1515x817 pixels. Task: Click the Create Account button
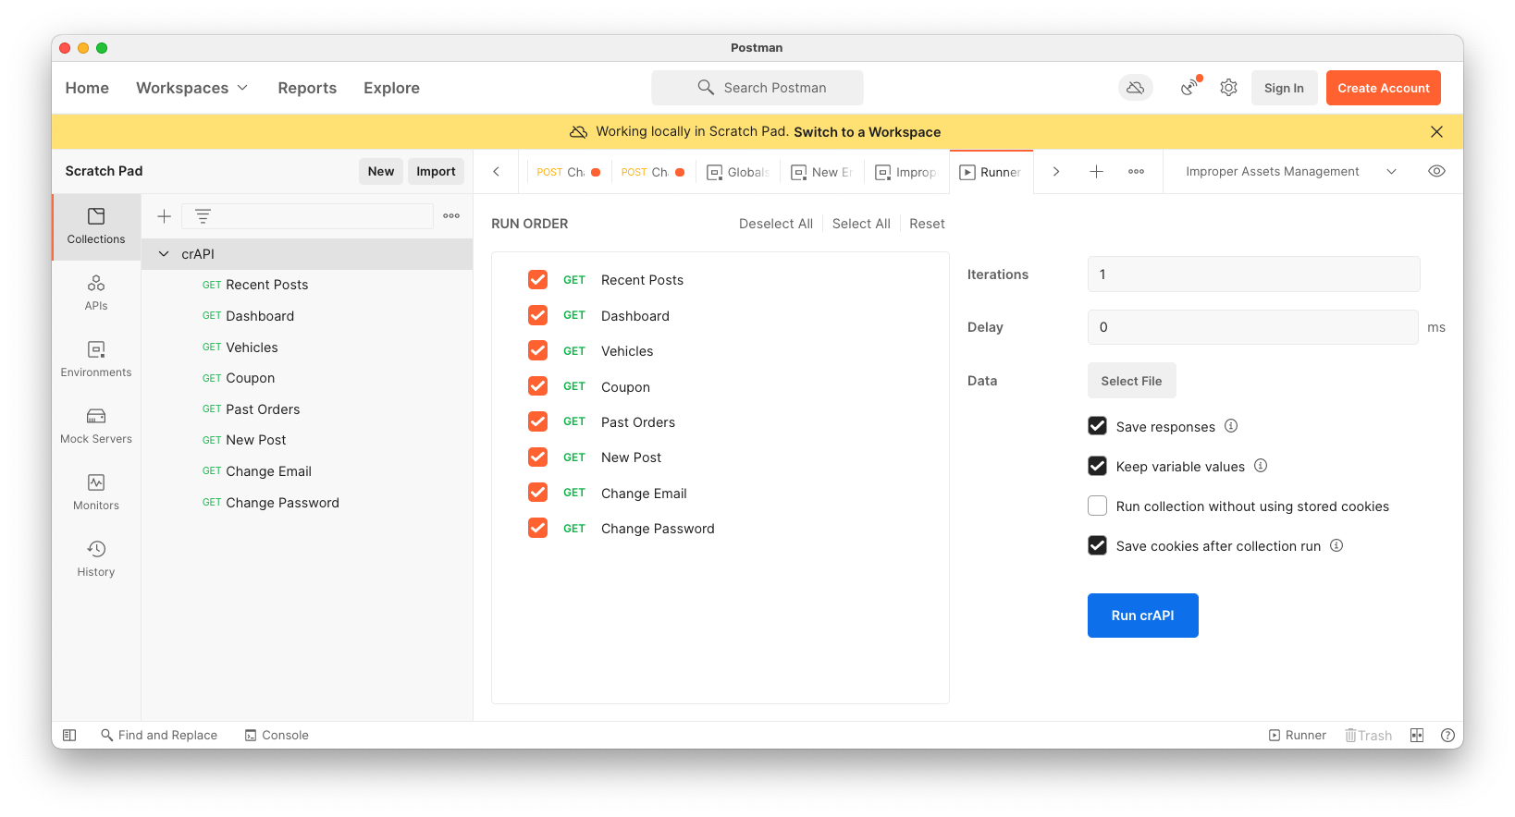pyautogui.click(x=1384, y=88)
